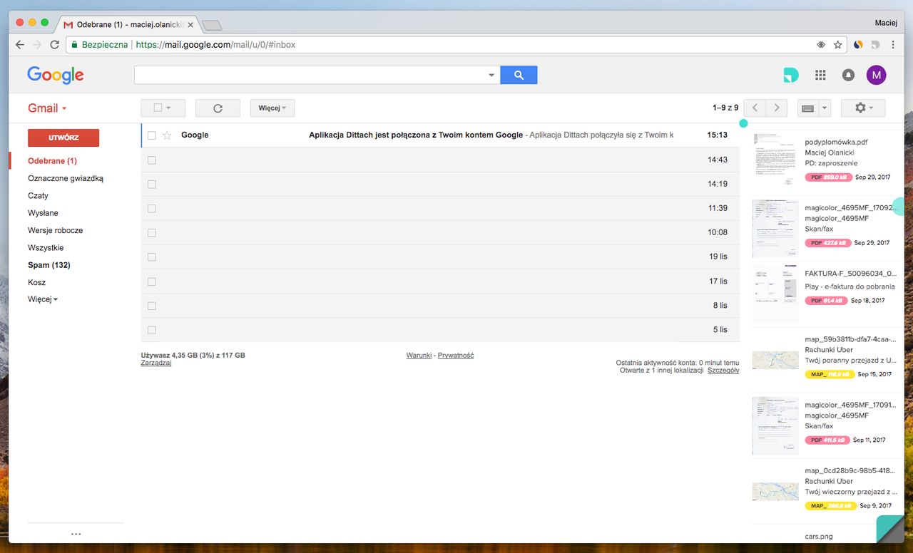Reload the page in Chrome
Viewport: 913px width, 553px height.
tap(55, 44)
